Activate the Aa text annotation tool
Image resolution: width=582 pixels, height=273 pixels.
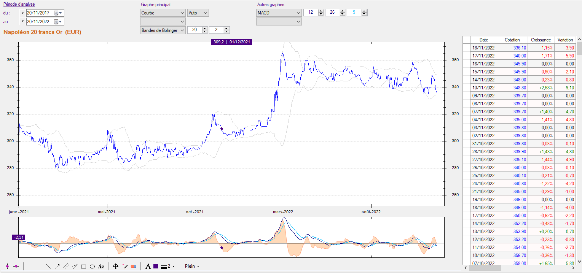pyautogui.click(x=101, y=266)
